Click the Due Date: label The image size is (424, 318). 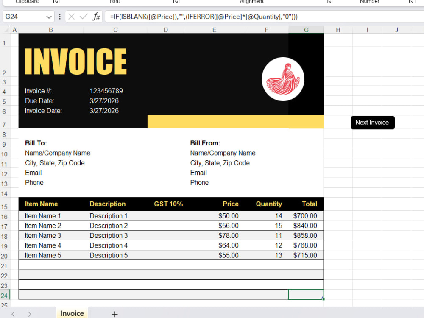(x=39, y=101)
